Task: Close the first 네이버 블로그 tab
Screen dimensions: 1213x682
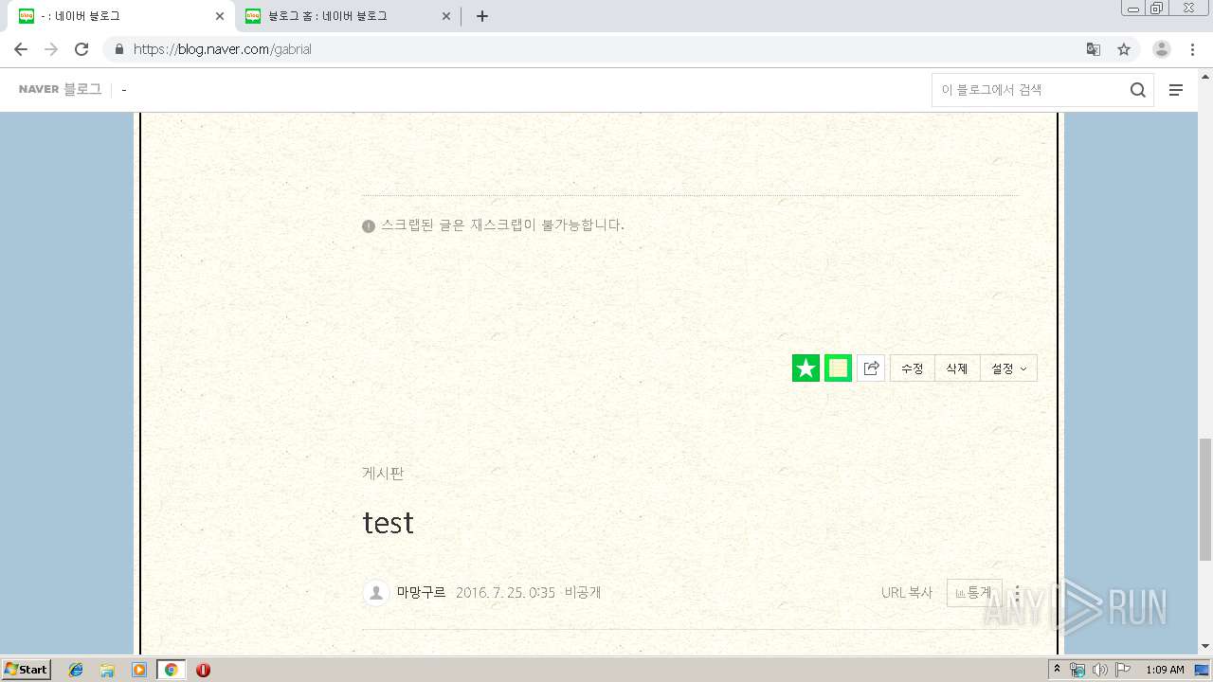Action: click(220, 16)
